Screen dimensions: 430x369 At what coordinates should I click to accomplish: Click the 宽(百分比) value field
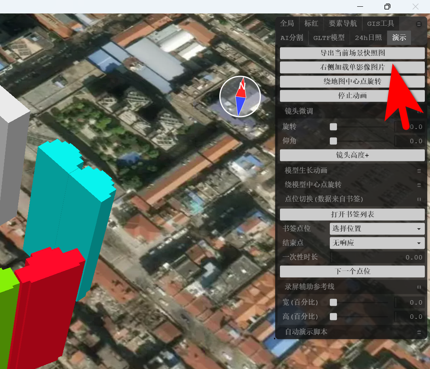(410, 303)
